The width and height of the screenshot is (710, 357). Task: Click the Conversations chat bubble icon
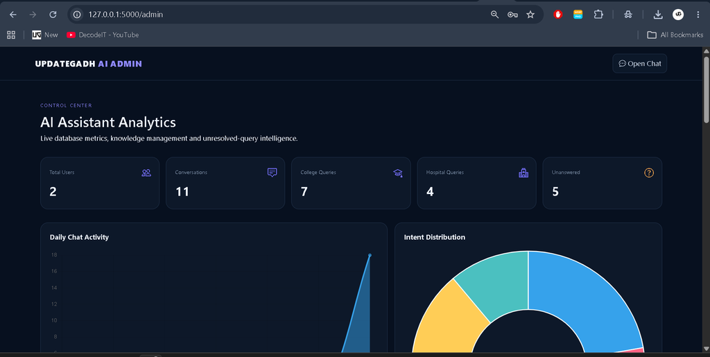click(x=272, y=173)
